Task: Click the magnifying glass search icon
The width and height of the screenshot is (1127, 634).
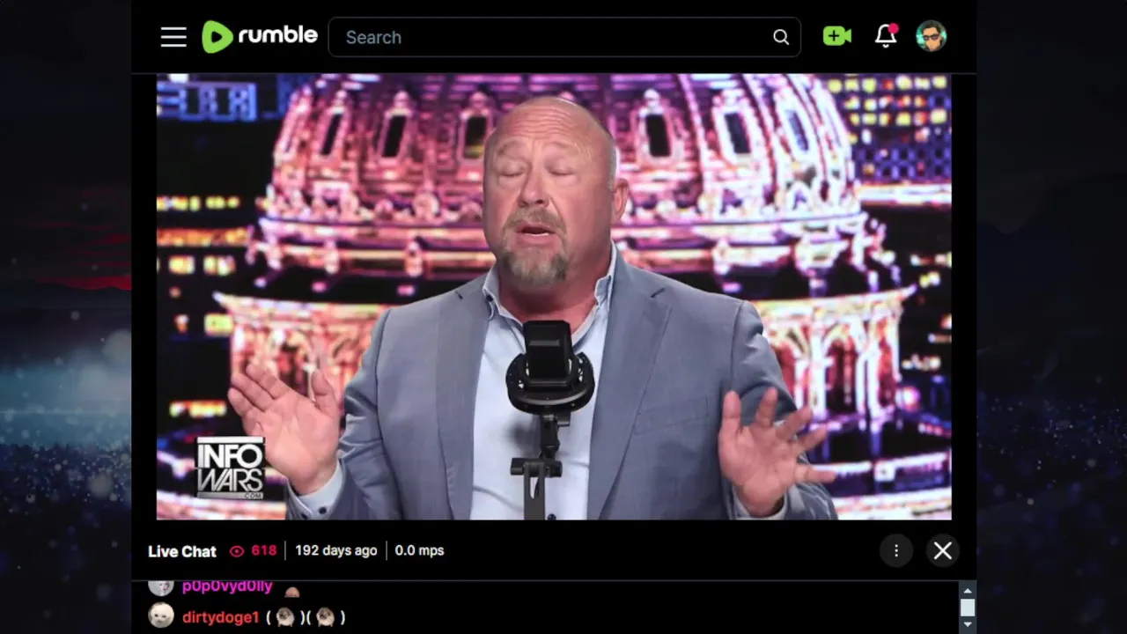Action: pos(781,37)
